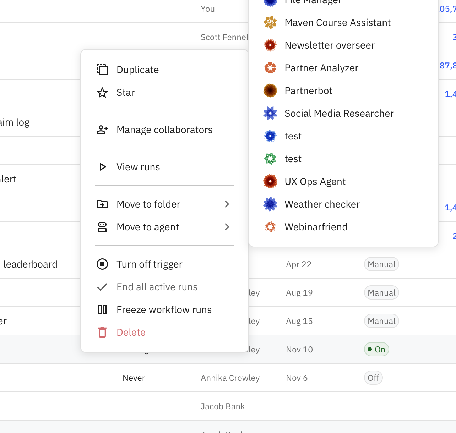Click the Duplicate icon in context menu
The width and height of the screenshot is (456, 433).
click(102, 70)
